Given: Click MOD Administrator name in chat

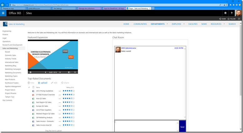Looking at the screenshot, I should [129, 48].
